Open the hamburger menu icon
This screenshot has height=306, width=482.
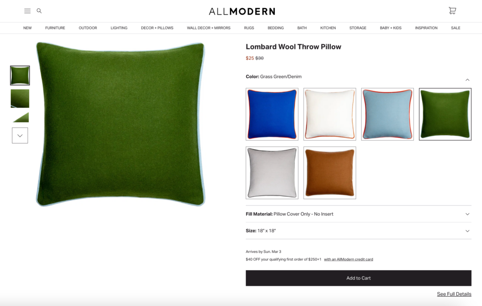27,11
